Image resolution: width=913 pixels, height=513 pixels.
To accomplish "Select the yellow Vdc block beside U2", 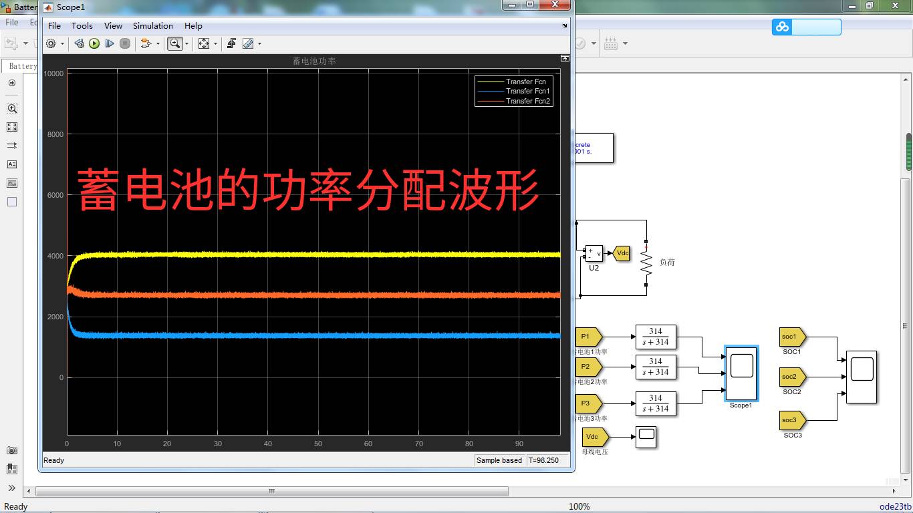I will point(622,253).
